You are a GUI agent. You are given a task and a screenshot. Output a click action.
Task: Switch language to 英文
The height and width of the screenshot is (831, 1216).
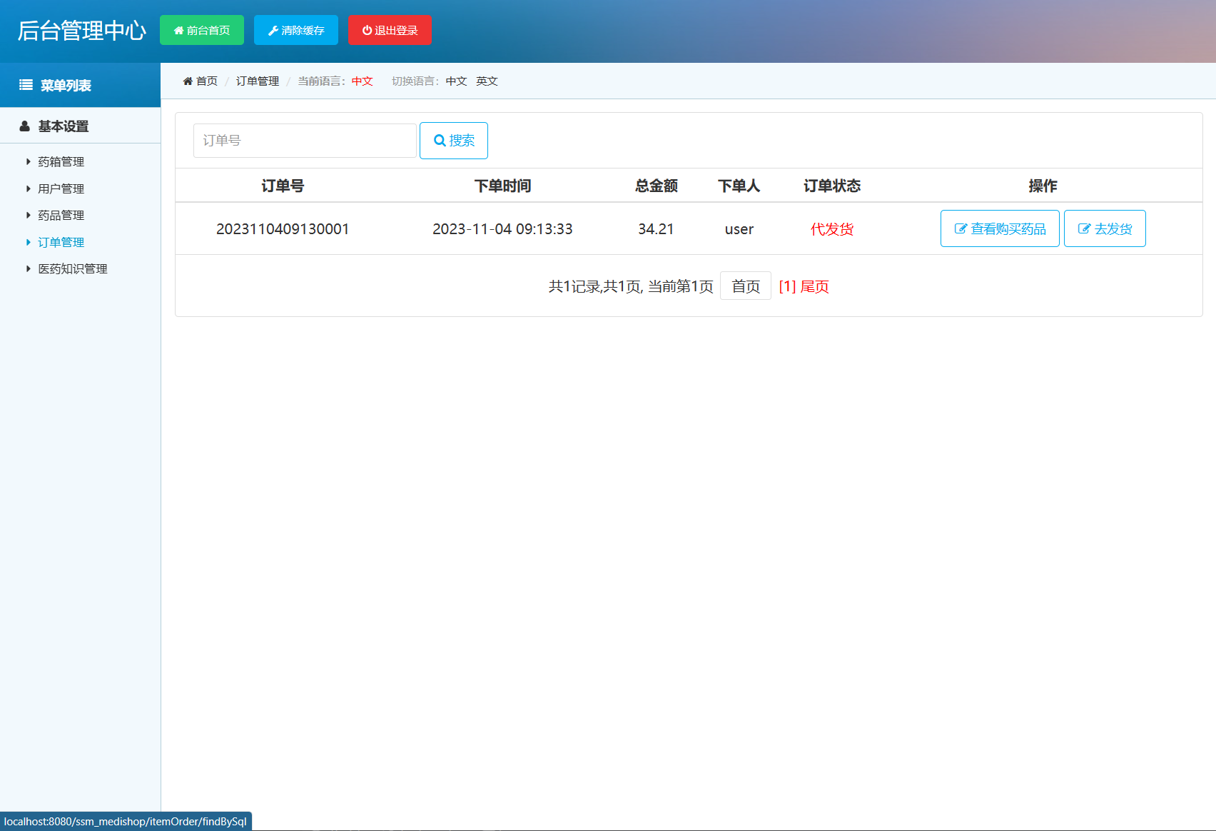[x=487, y=81]
